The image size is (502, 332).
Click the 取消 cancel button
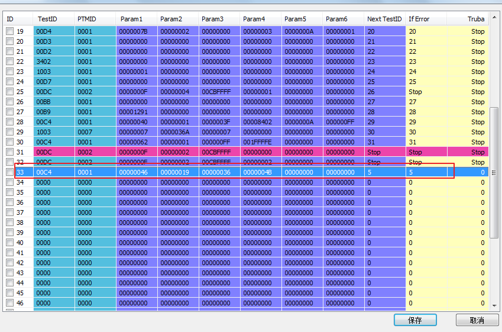tap(477, 320)
